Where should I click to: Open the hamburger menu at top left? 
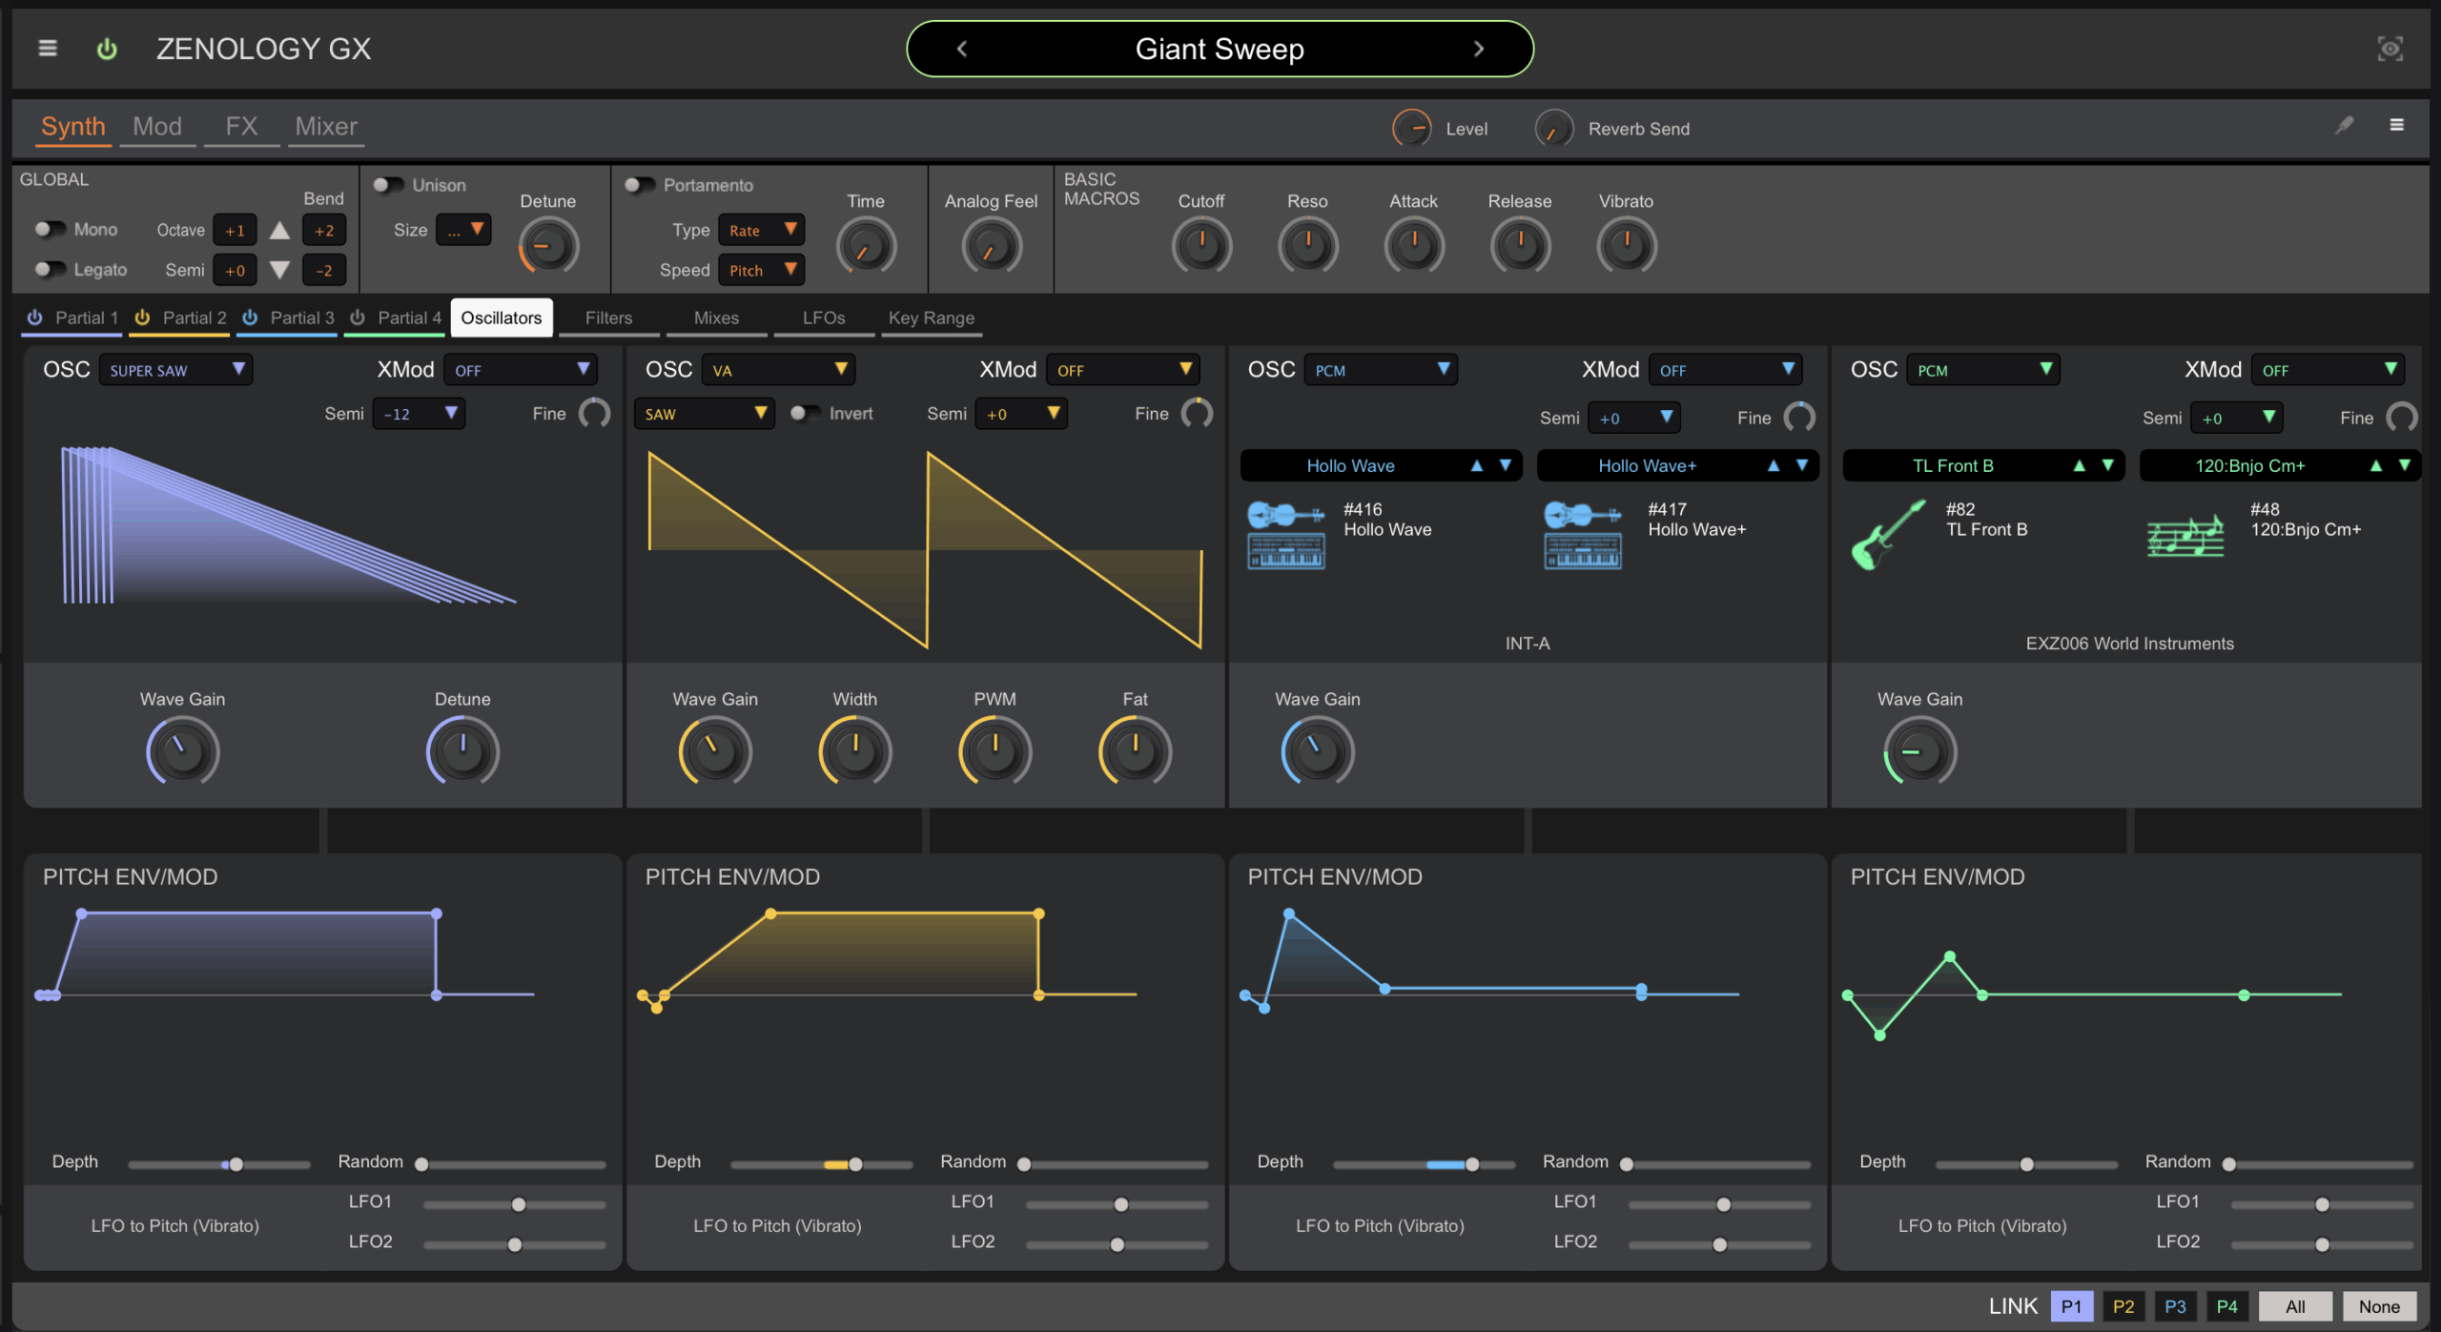click(x=47, y=49)
